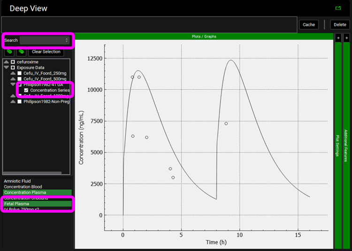Select Amniotic Fluid in the list
Viewport: 352px width, 251px height.
[17, 181]
